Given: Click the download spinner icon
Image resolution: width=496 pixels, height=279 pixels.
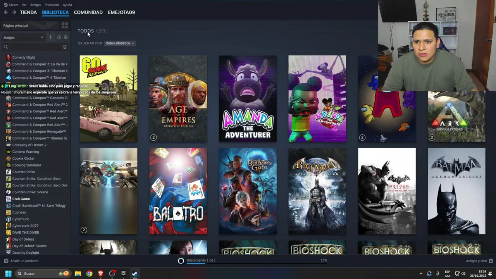Looking at the screenshot, I should pos(181,261).
